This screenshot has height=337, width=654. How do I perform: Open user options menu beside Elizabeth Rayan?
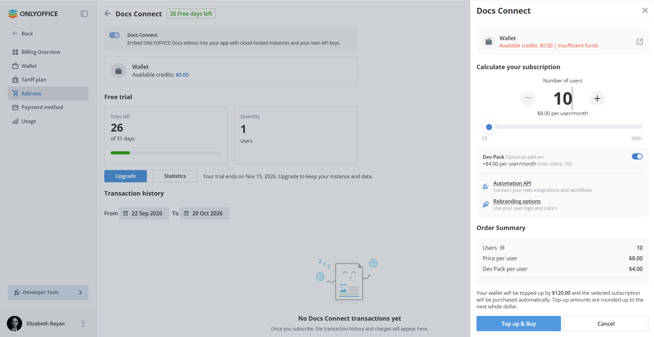83,323
